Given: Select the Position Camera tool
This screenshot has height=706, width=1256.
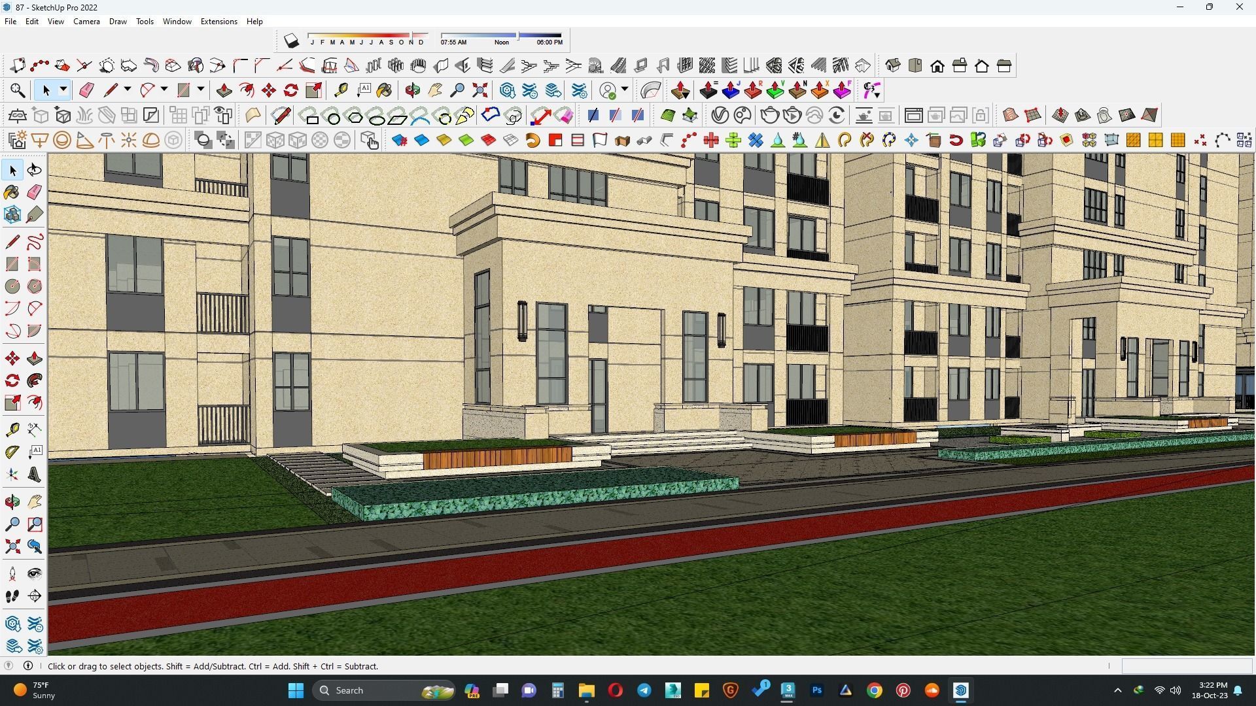Looking at the screenshot, I should (12, 574).
